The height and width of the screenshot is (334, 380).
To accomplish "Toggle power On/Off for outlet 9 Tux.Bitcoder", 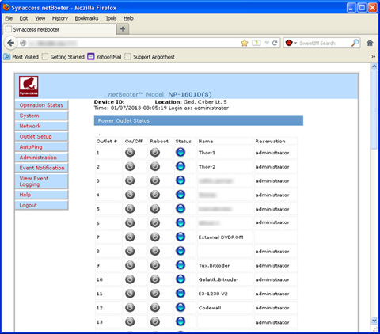I will pyautogui.click(x=130, y=265).
